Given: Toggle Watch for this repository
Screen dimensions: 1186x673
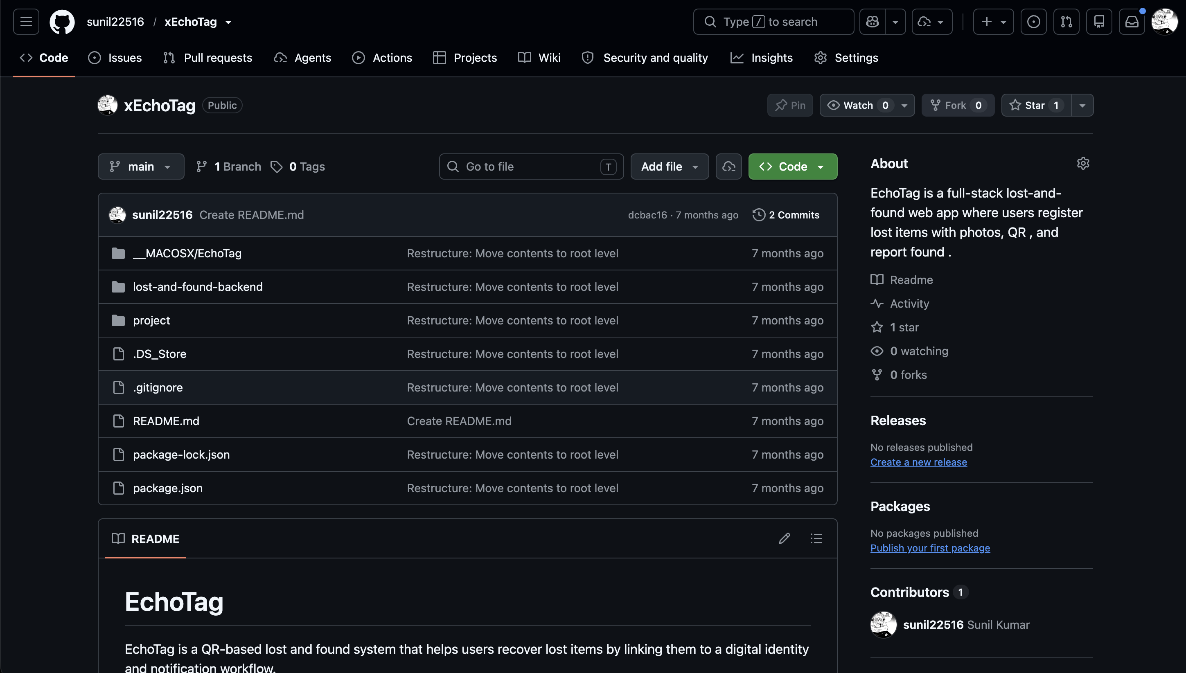Looking at the screenshot, I should click(858, 106).
